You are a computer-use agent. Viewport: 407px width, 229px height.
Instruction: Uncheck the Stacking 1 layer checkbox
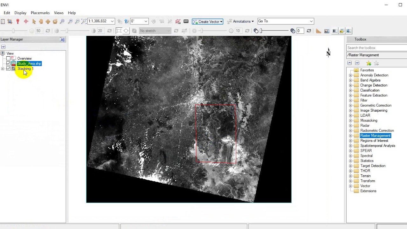[8, 69]
